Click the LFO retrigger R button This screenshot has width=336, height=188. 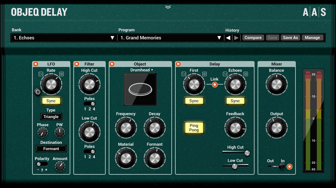pyautogui.click(x=37, y=92)
